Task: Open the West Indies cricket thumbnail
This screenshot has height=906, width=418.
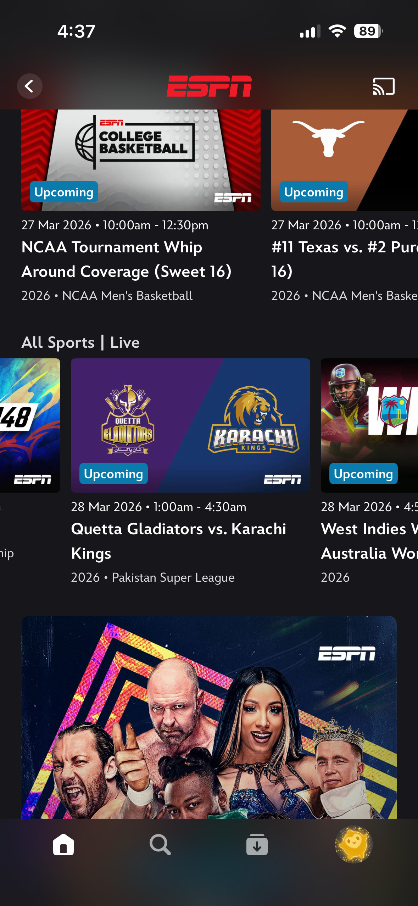Action: tap(369, 425)
